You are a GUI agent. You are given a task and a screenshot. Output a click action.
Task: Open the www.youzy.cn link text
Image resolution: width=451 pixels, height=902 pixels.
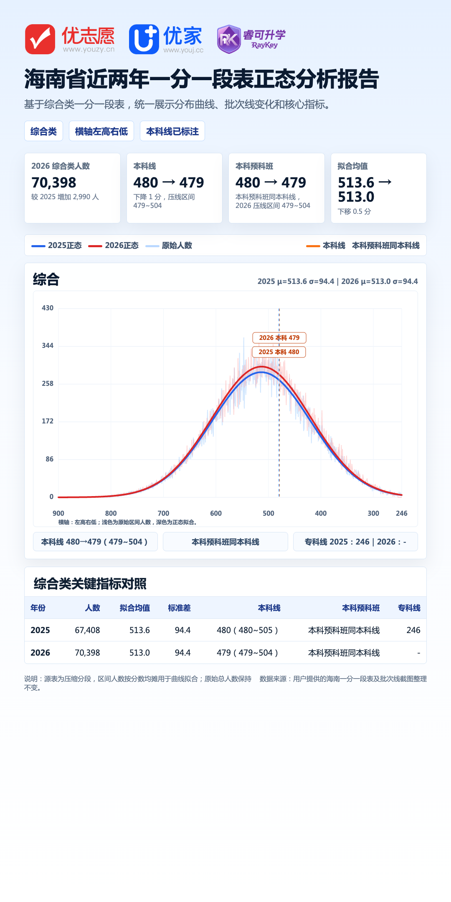point(89,50)
